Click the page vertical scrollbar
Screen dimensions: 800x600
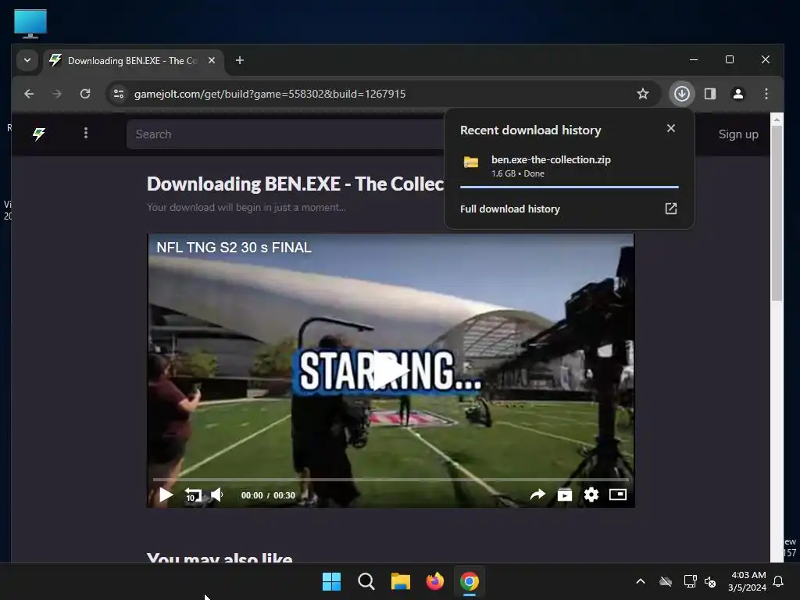[x=777, y=214]
